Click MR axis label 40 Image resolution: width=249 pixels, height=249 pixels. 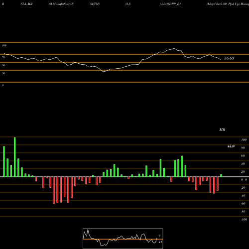click(x=243, y=164)
